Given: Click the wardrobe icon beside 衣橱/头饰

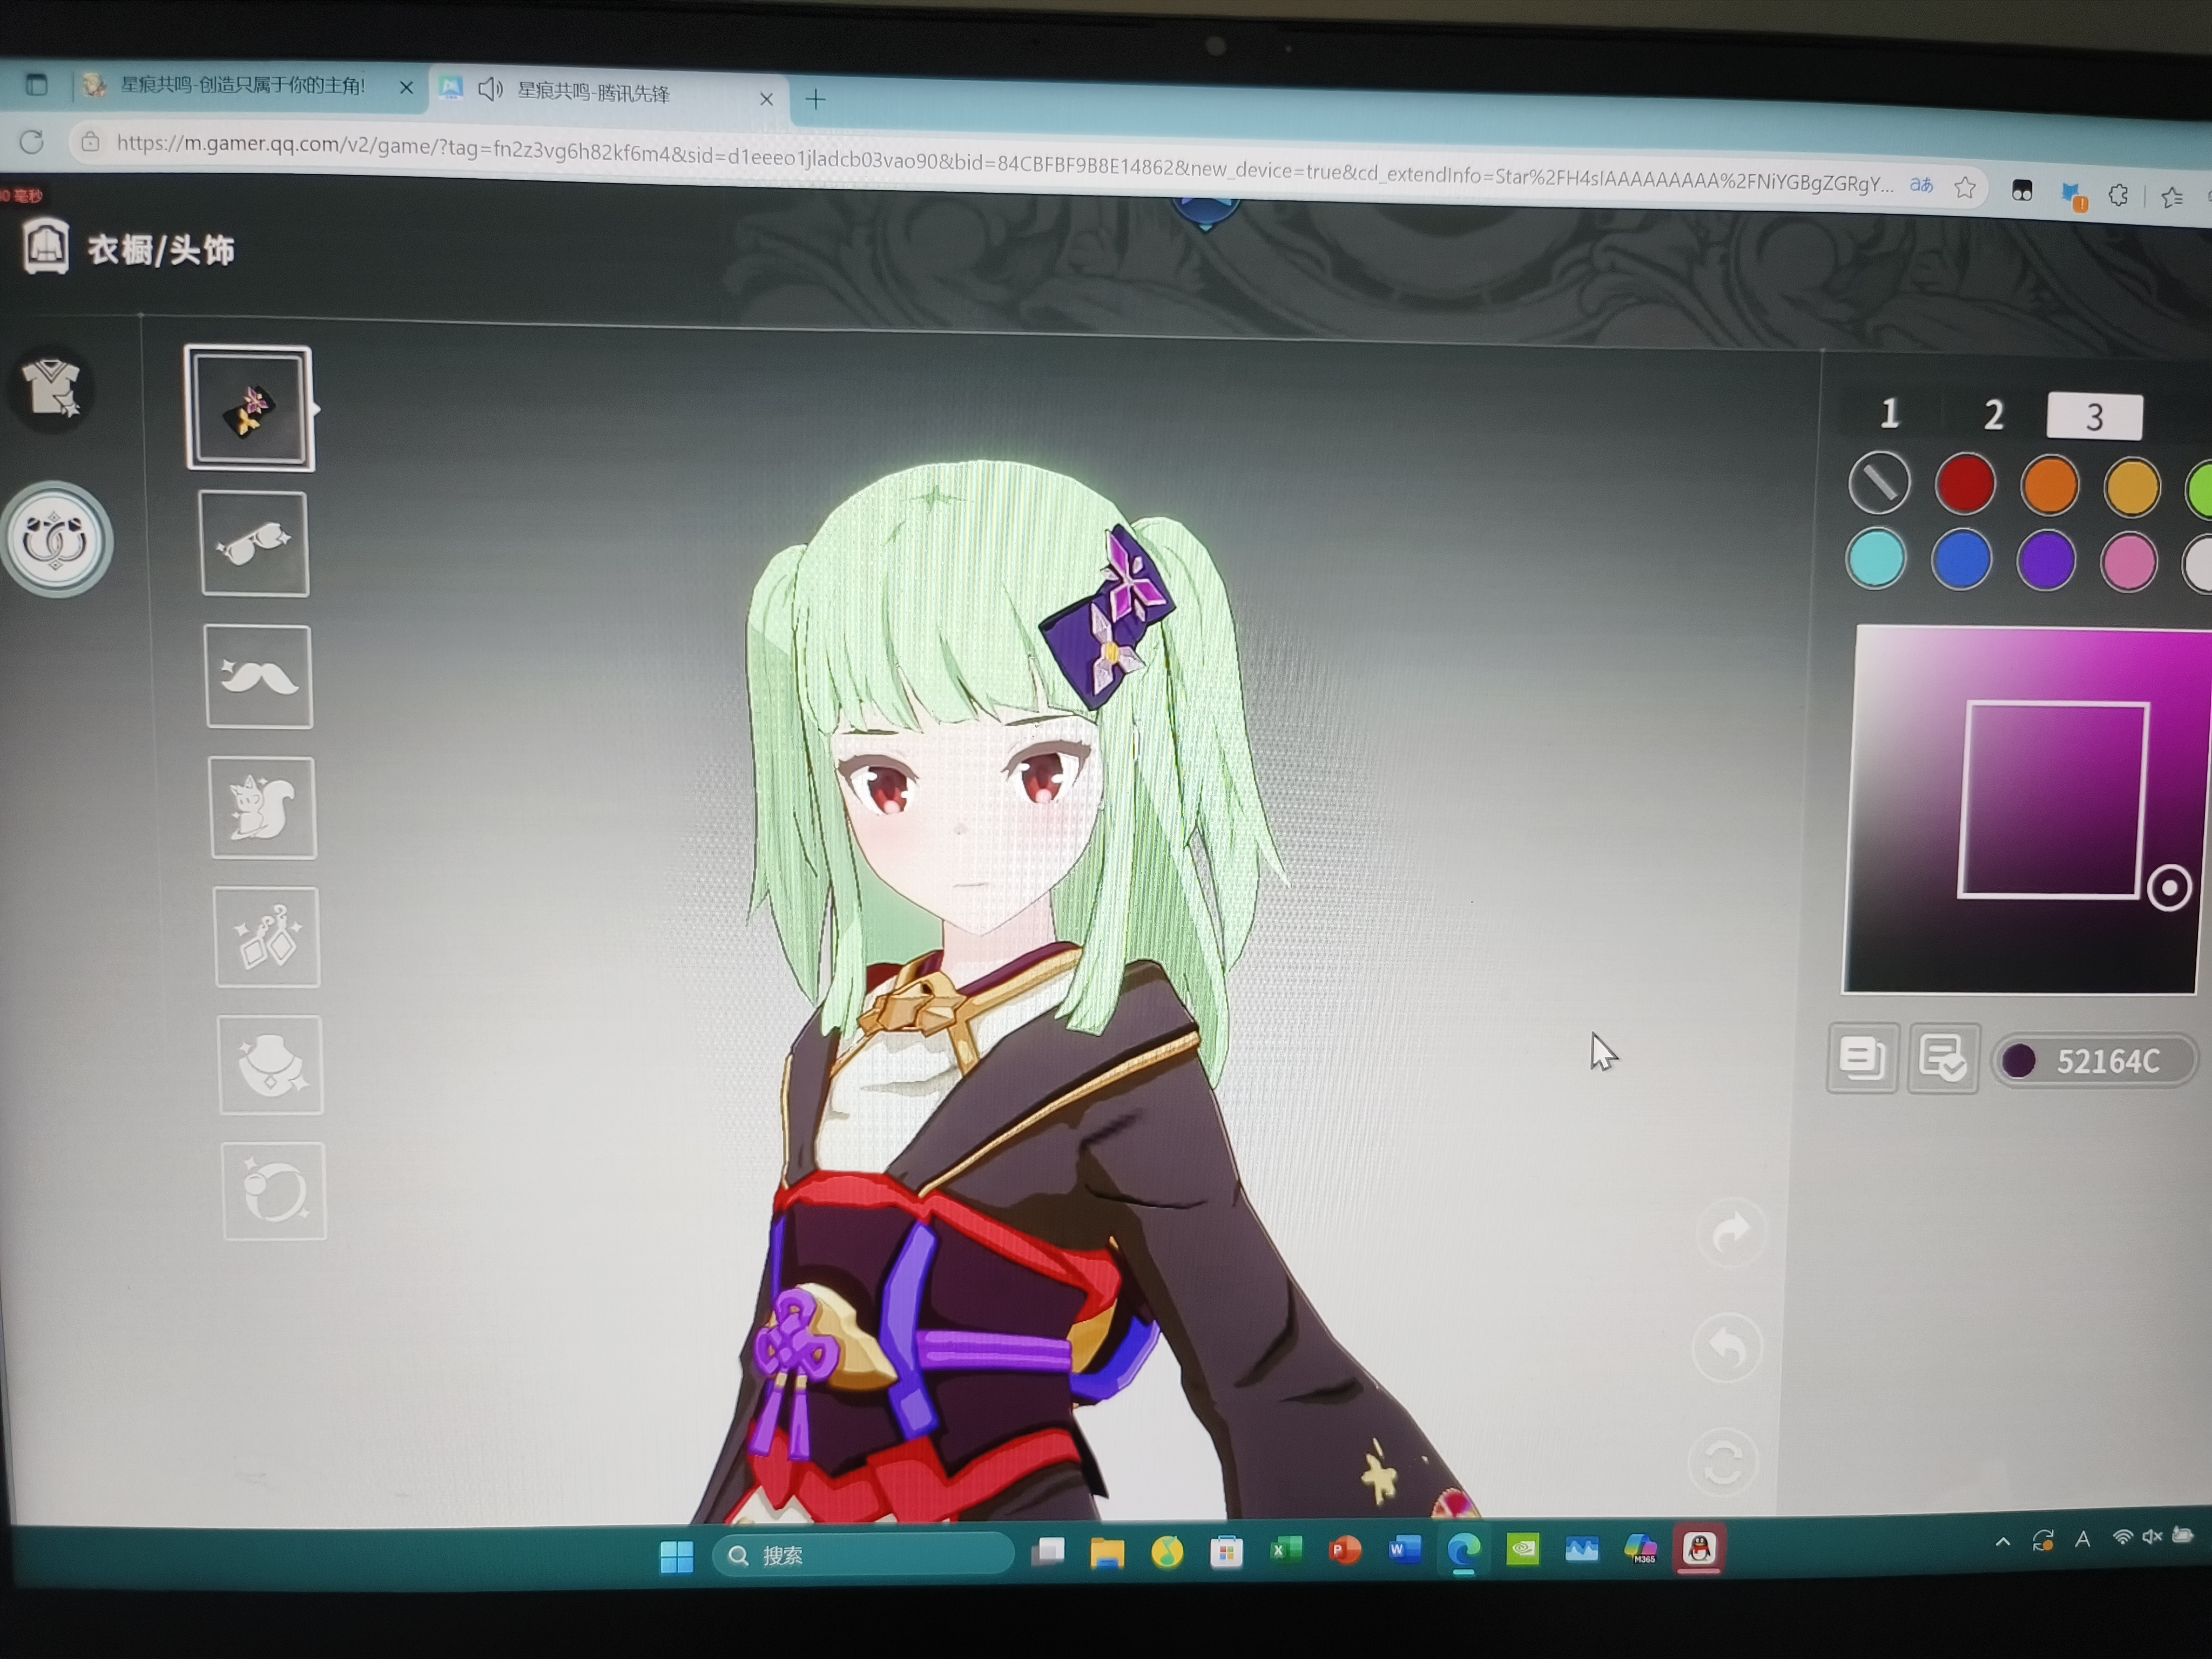Looking at the screenshot, I should coord(45,246).
